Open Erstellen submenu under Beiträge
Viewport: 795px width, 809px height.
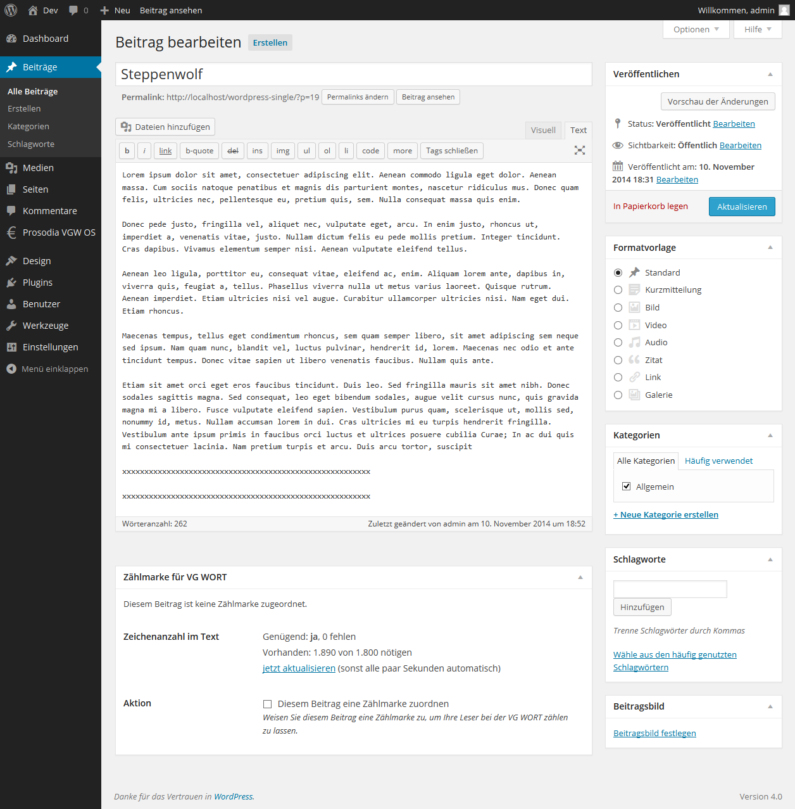click(x=24, y=109)
